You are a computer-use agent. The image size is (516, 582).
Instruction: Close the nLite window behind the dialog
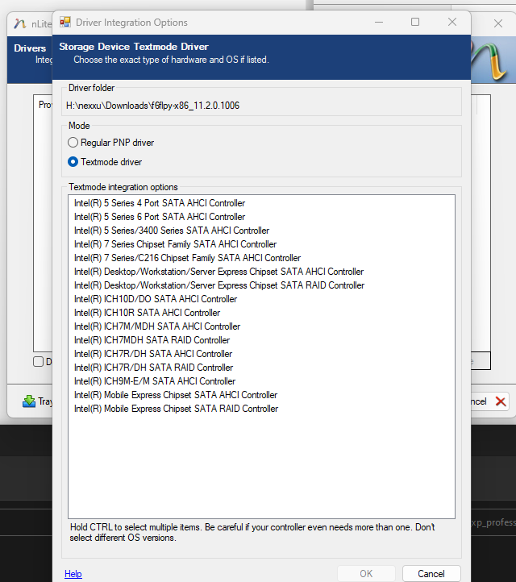pyautogui.click(x=498, y=23)
